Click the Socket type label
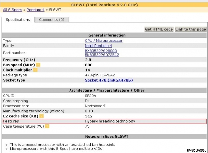Viewport: 208px width, 153px height. (14, 80)
